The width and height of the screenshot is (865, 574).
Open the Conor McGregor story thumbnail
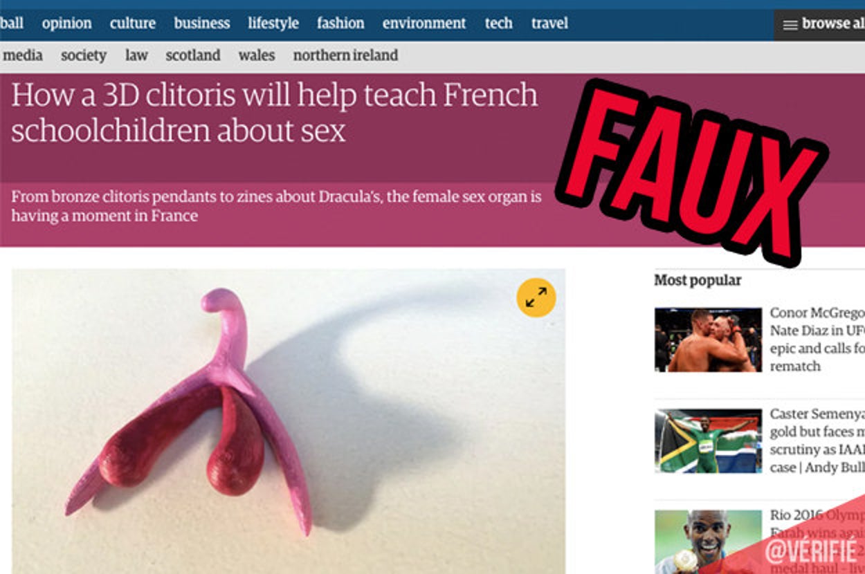tap(708, 340)
